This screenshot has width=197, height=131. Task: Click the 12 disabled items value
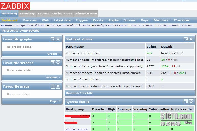pos(173,66)
